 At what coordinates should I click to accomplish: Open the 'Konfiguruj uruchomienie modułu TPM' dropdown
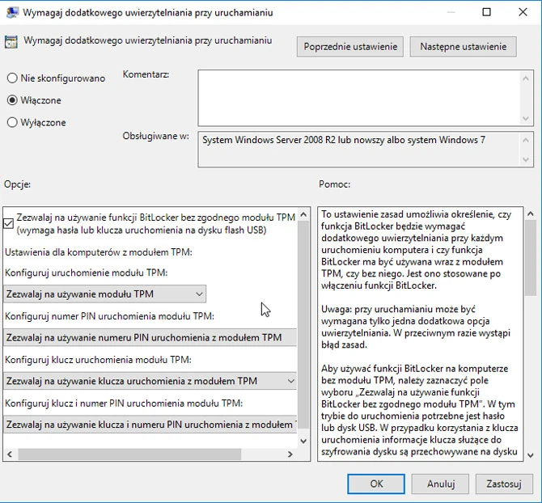(104, 294)
